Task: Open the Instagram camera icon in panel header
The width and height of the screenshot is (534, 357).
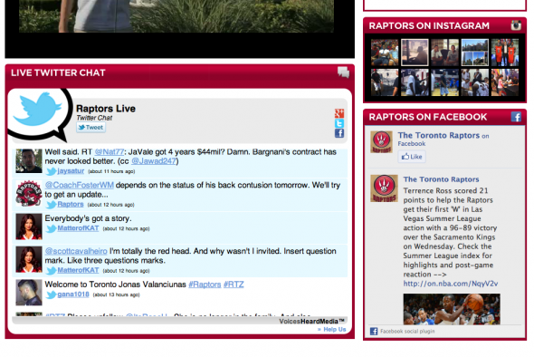Action: pos(516,25)
